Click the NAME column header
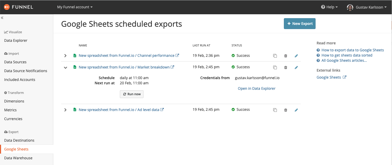This screenshot has width=392, height=165. pyautogui.click(x=83, y=45)
